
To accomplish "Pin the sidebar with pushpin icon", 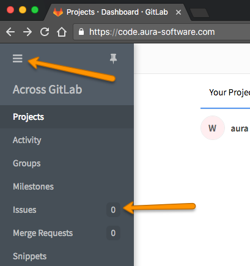I will click(x=113, y=59).
